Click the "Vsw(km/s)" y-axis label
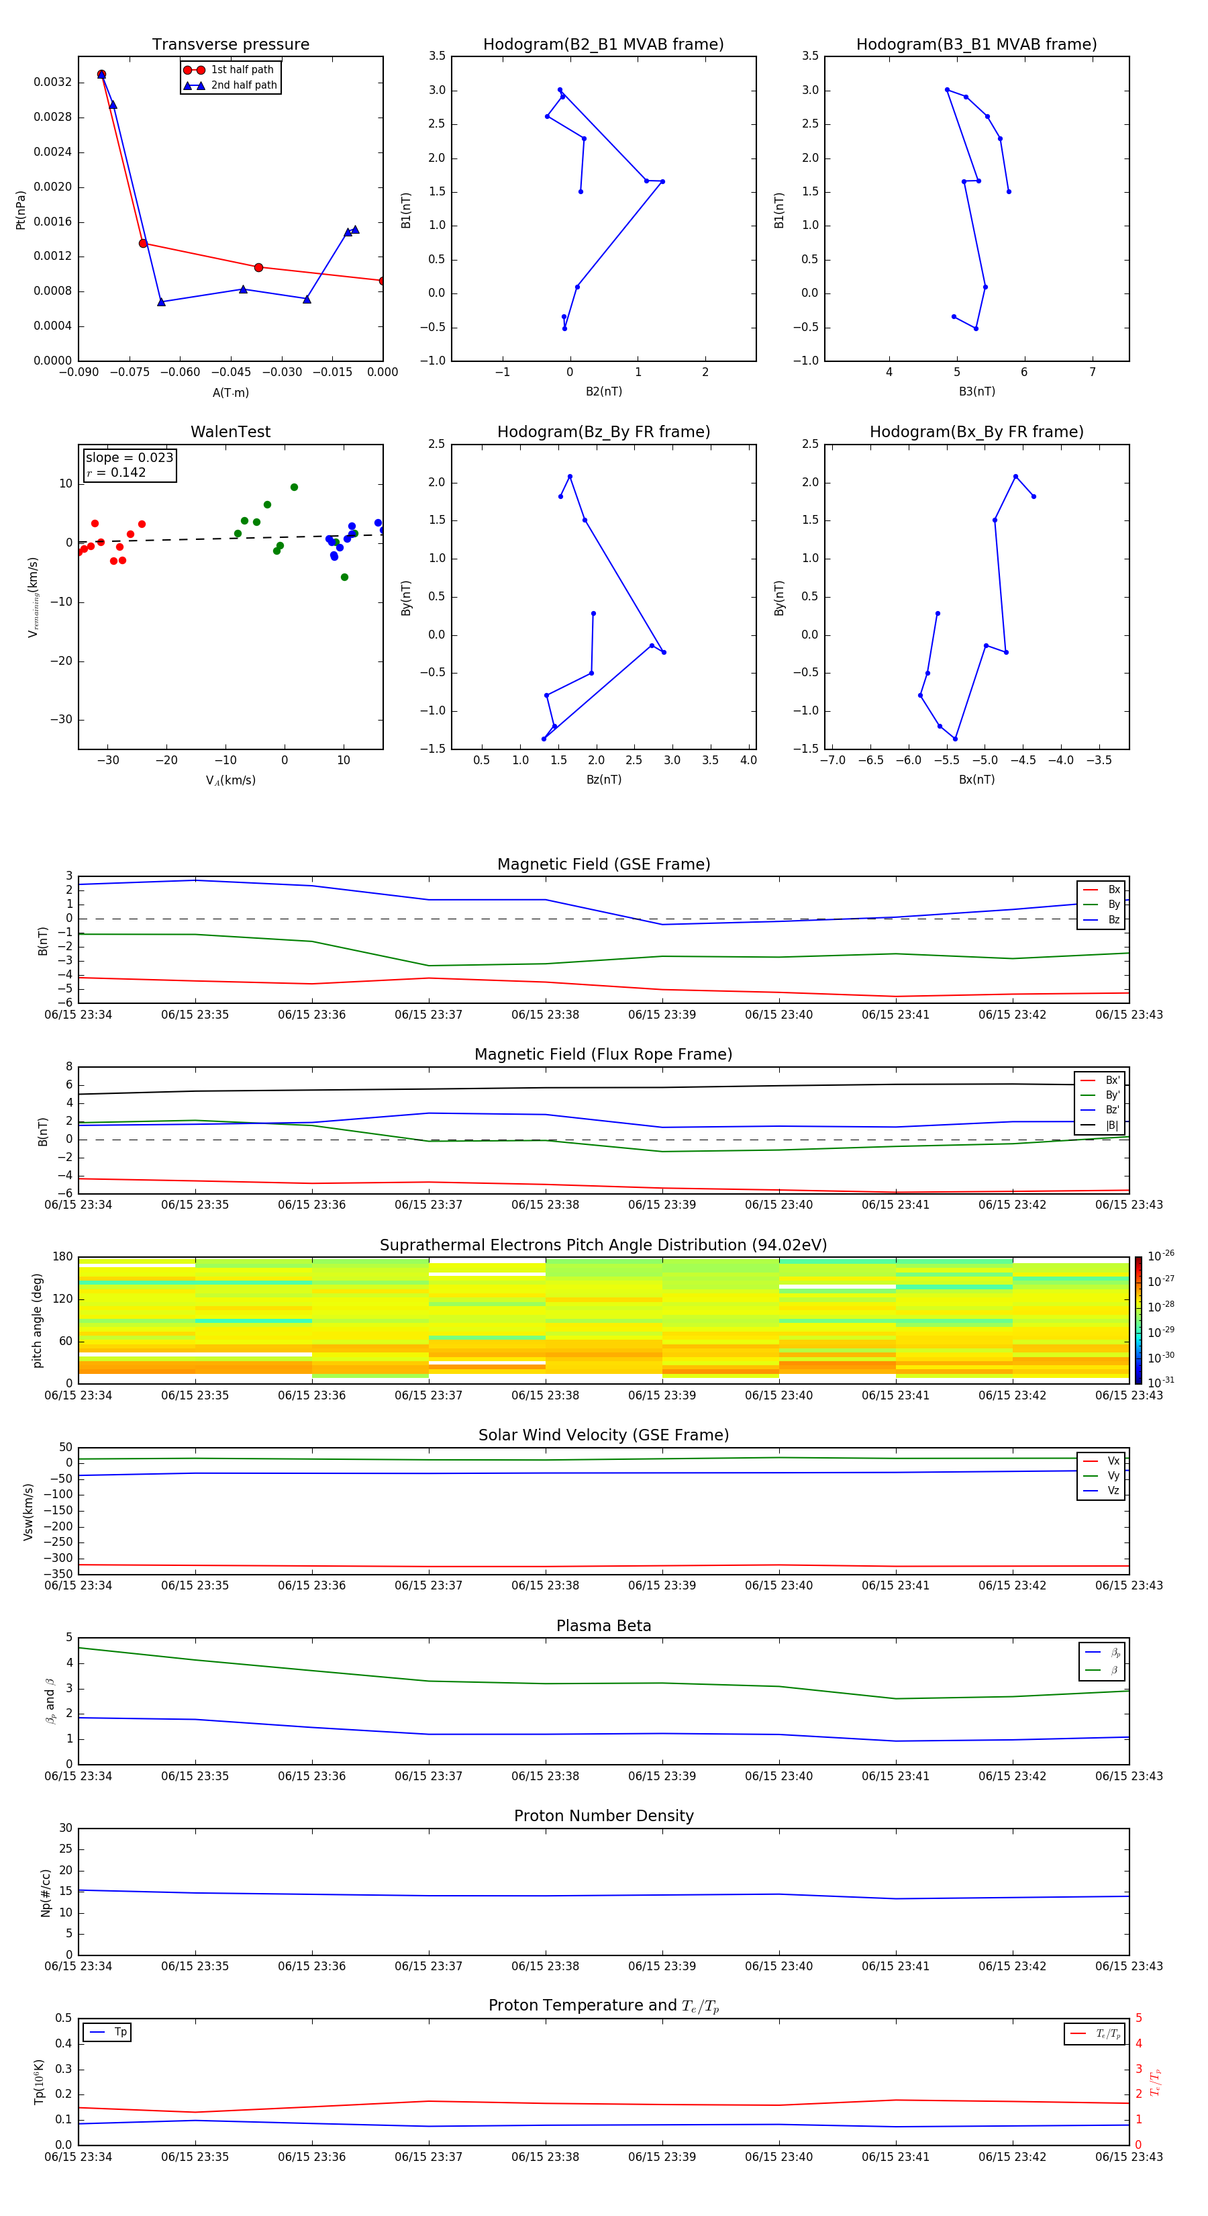1208x2216 pixels. coord(28,1512)
